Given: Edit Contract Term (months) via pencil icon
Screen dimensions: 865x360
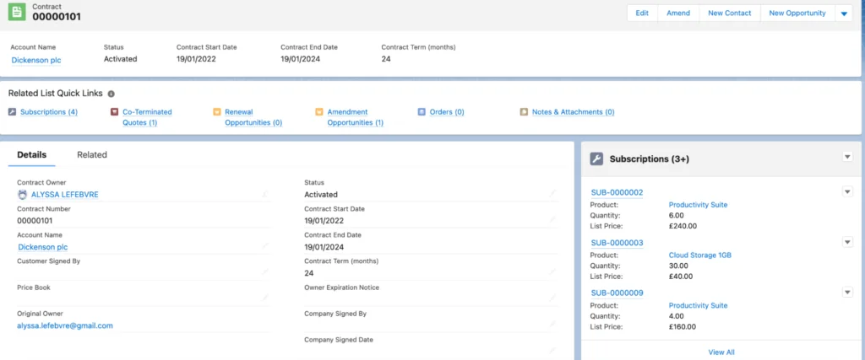Looking at the screenshot, I should click(552, 272).
